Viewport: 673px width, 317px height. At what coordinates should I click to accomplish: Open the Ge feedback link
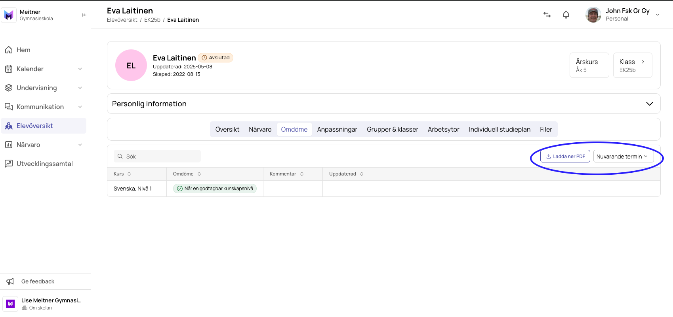coord(38,281)
